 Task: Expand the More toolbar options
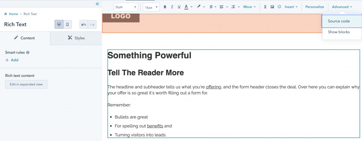click(x=249, y=7)
